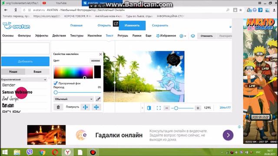
Task: Select the Ретушь menu
Action: [122, 36]
